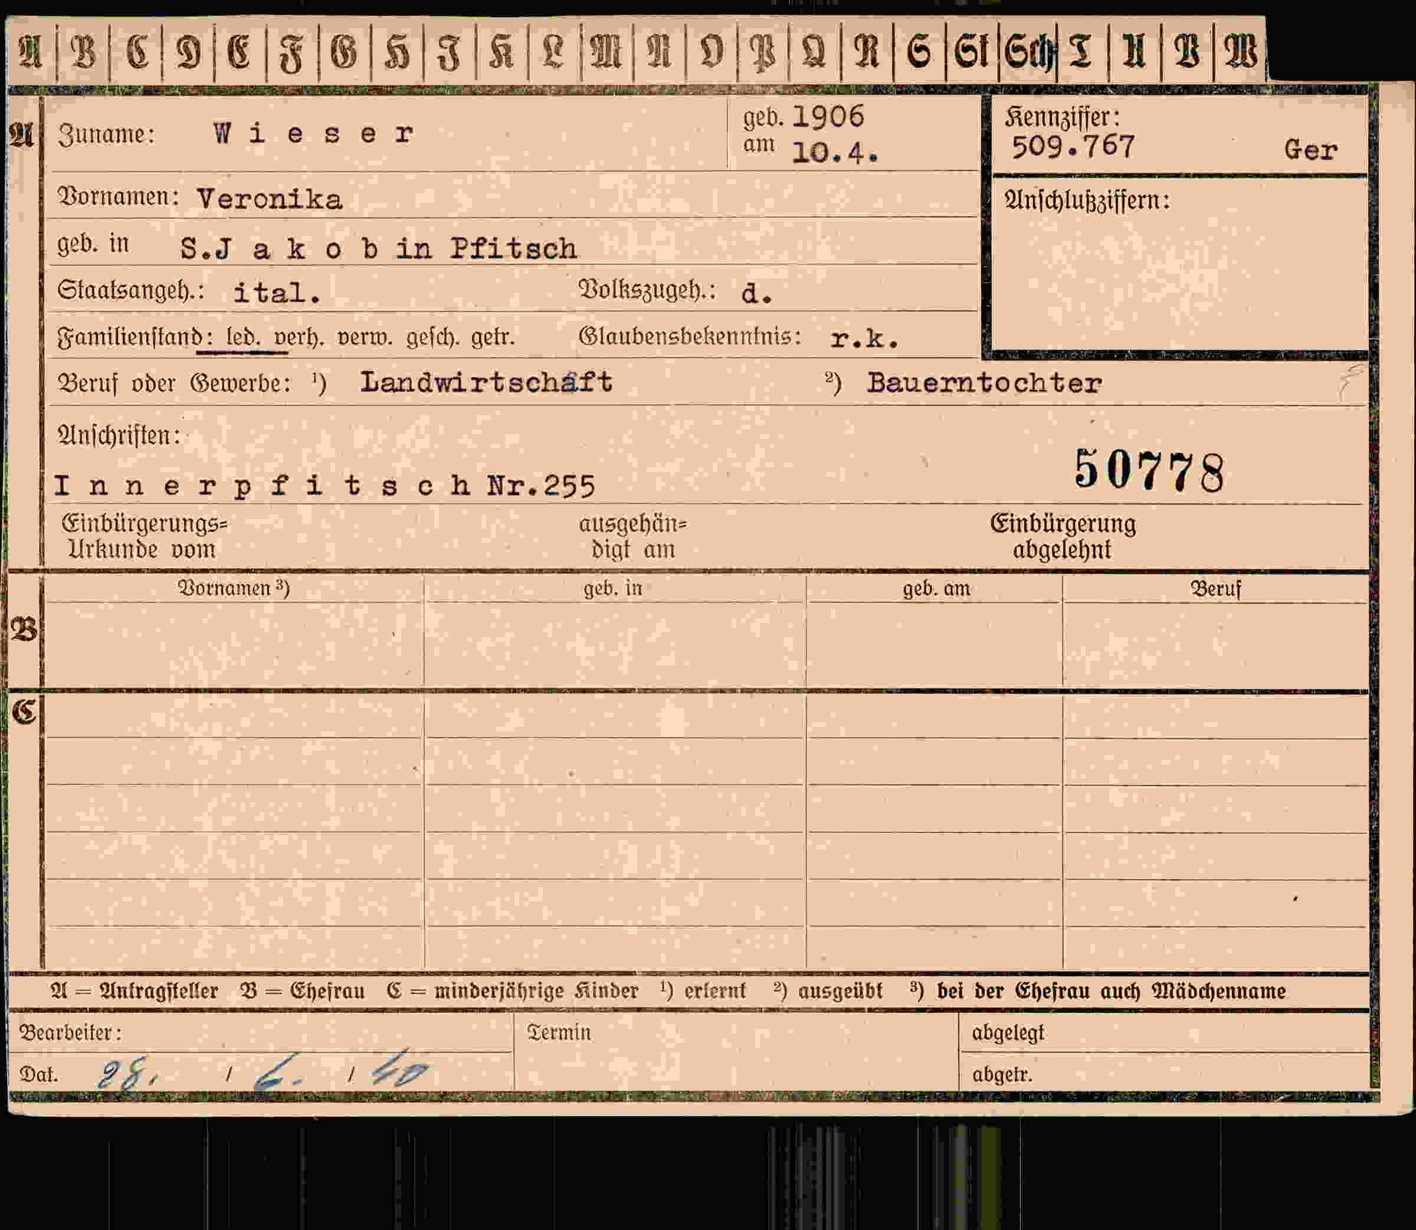Select the 'M' index tab

[x=606, y=52]
